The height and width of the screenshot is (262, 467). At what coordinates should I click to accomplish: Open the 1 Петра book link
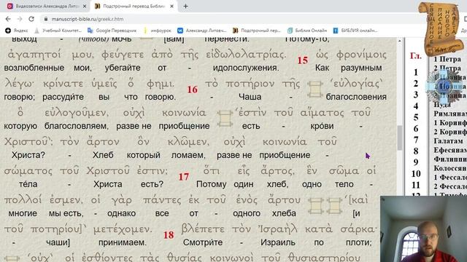(447, 59)
